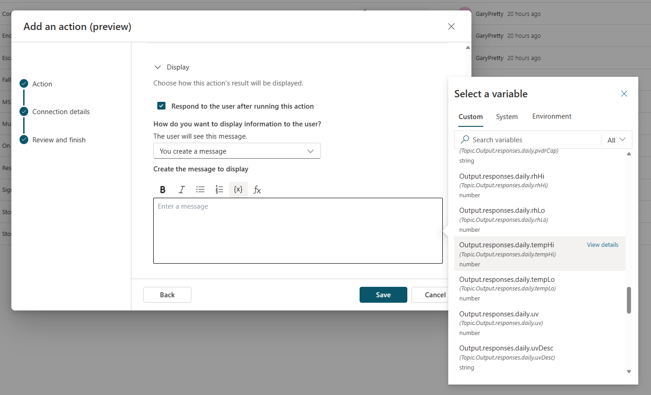Click the Review and finish checkmark icon
This screenshot has height=395, width=651.
(x=24, y=140)
